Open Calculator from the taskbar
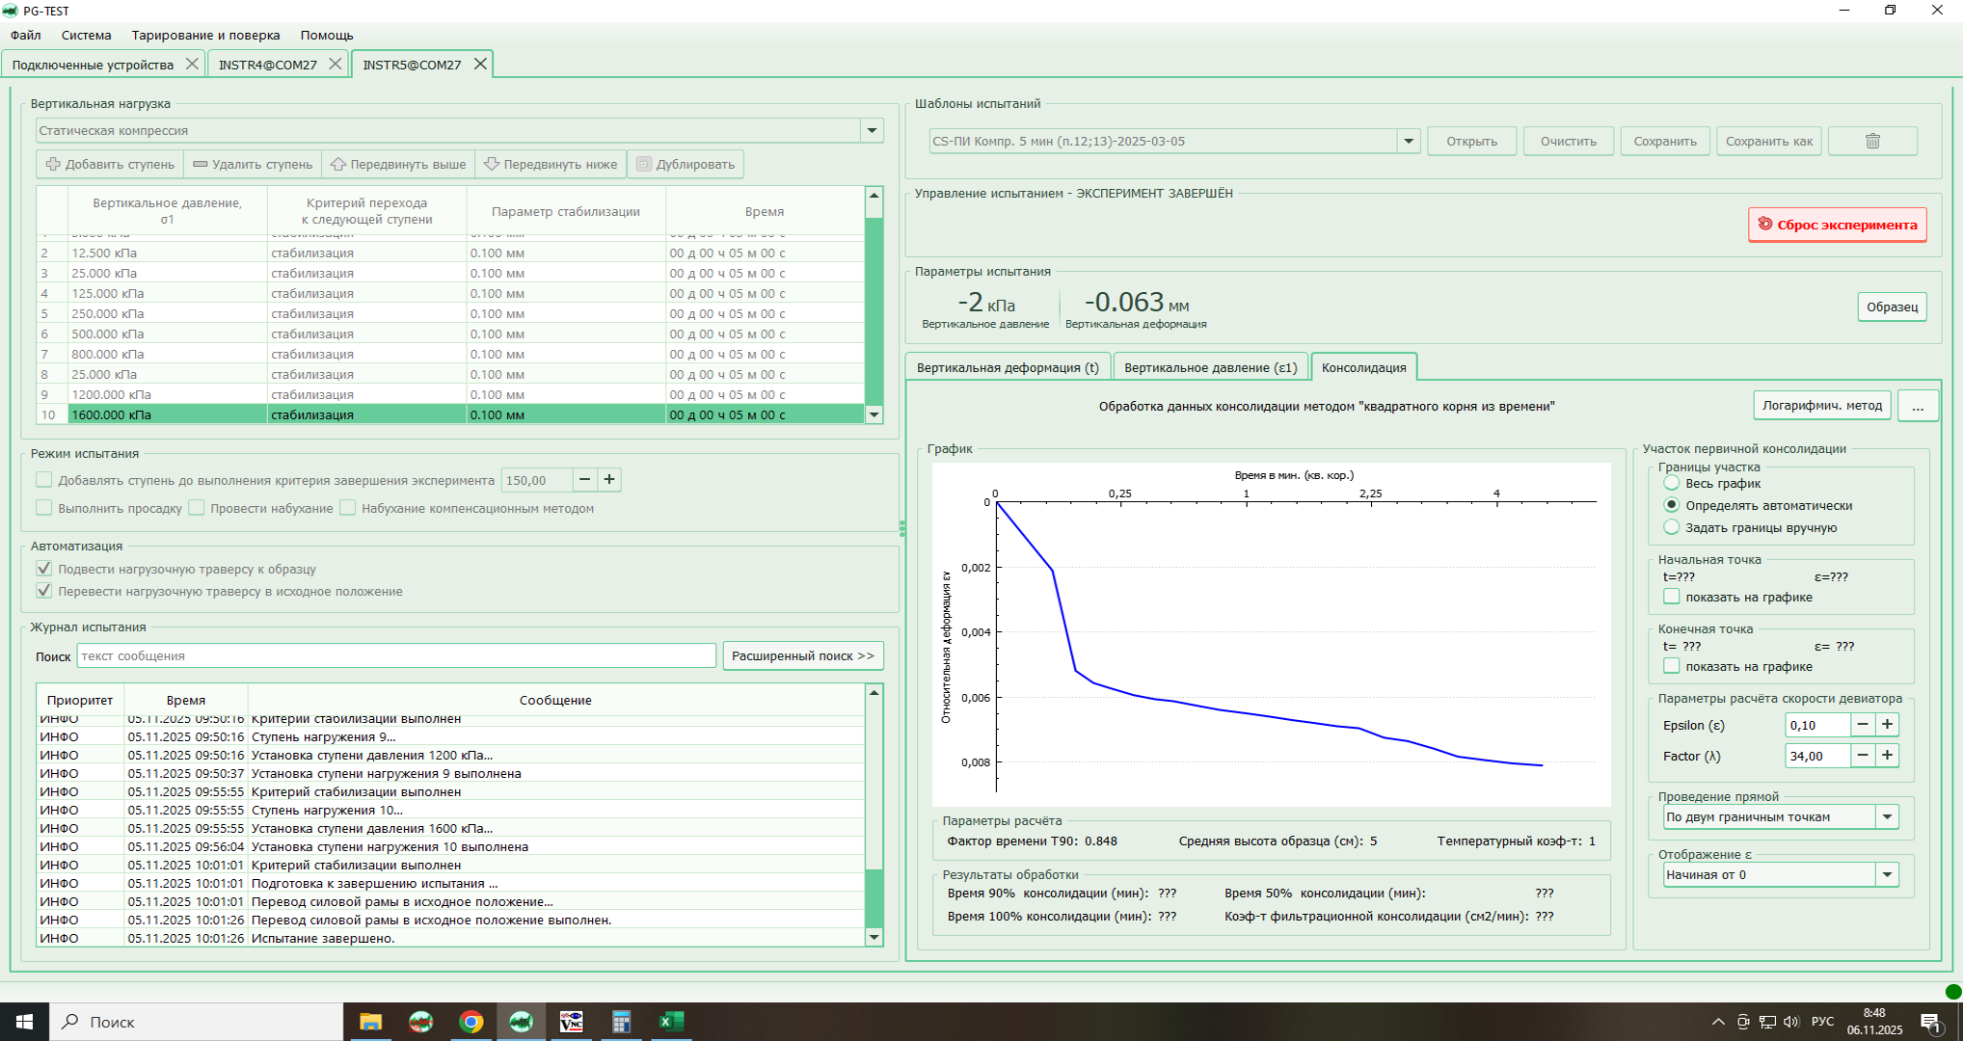Image resolution: width=1963 pixels, height=1041 pixels. 621,1022
